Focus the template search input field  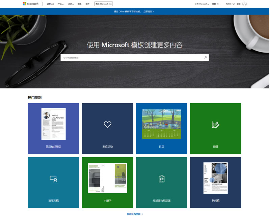135,58
